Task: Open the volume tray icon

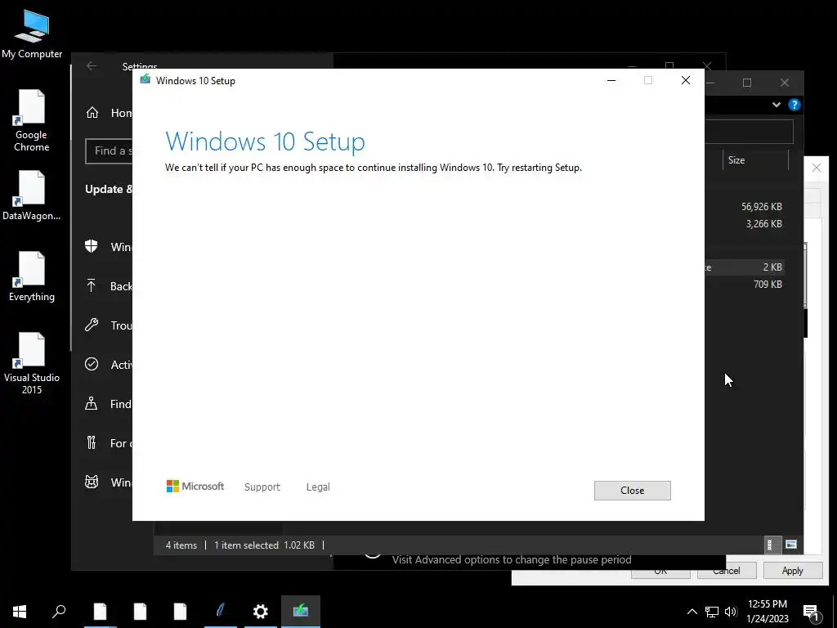Action: pos(731,612)
